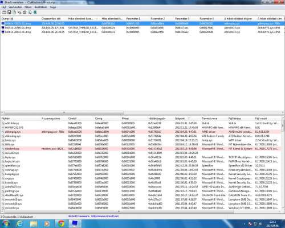Click the file icon beside atikmpag.sys
The width and height of the screenshot is (285, 228).
click(3, 132)
